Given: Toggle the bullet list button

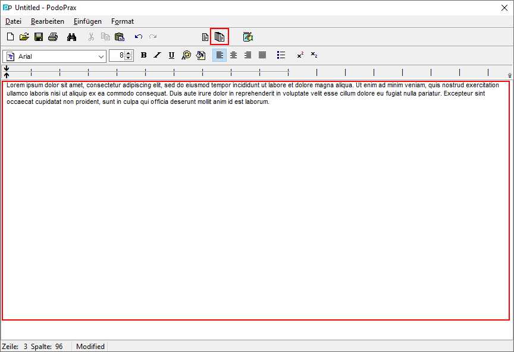Looking at the screenshot, I should 281,55.
